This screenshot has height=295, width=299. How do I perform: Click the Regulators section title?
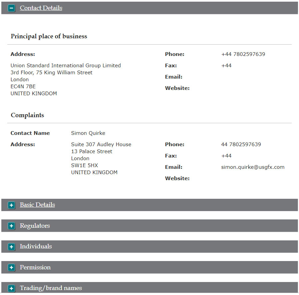(35, 226)
